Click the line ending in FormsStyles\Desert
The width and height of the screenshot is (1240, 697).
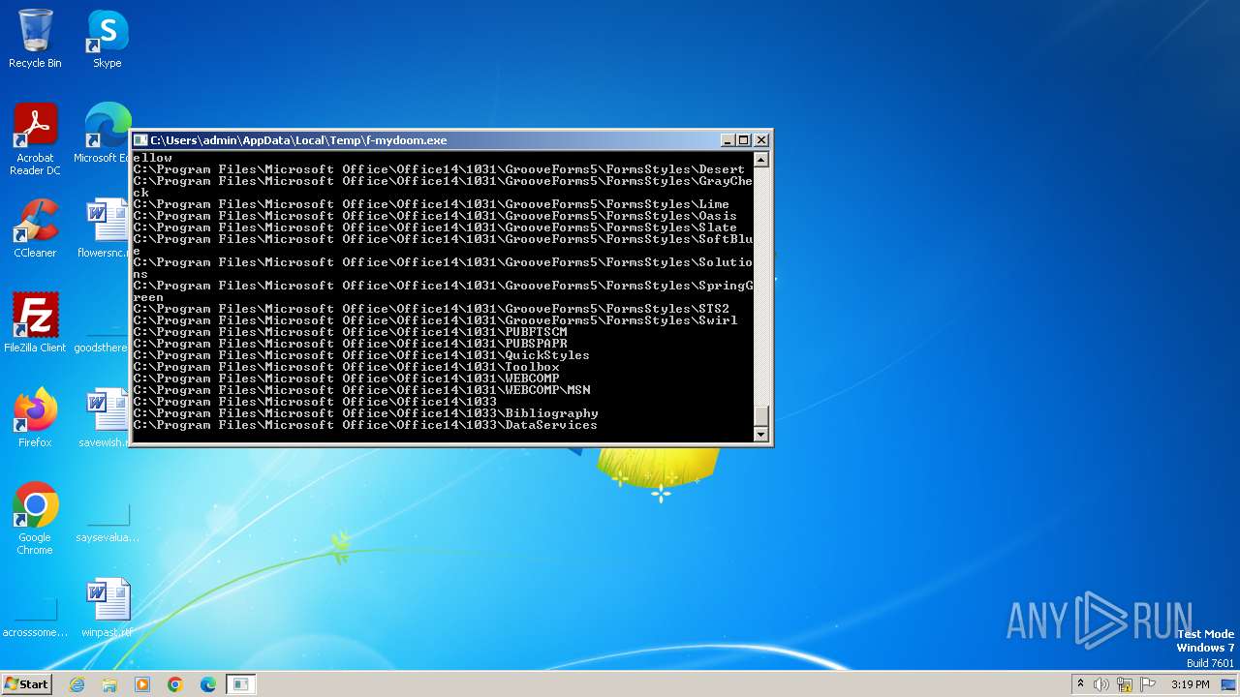click(439, 169)
